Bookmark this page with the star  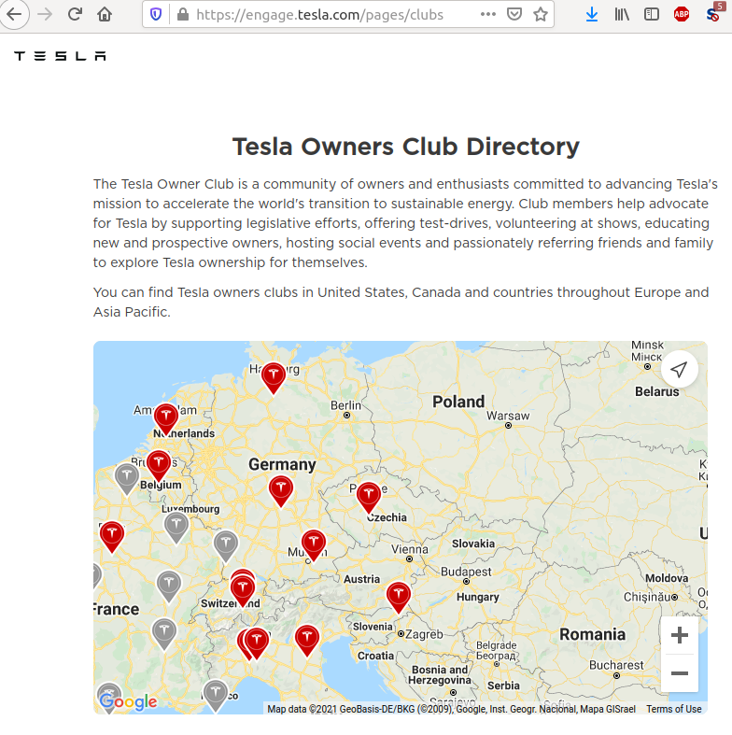(x=541, y=15)
